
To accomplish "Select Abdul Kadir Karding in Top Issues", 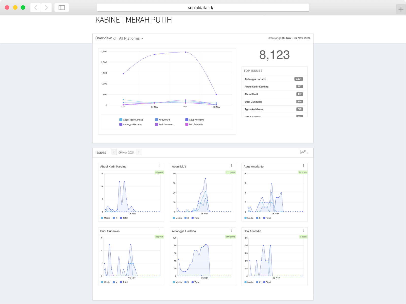I will 256,87.
